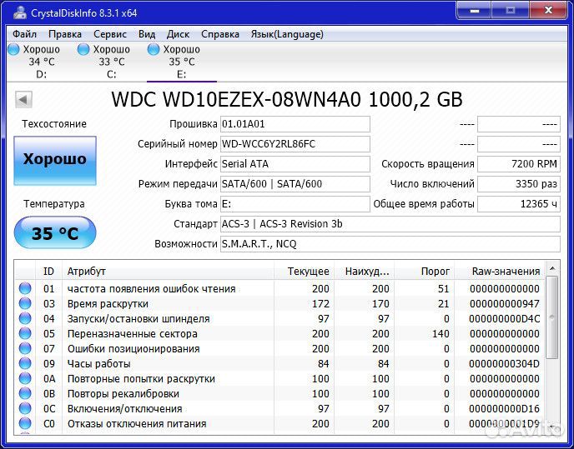
Task: Click the 35 °C temperature button
Action: tap(55, 233)
